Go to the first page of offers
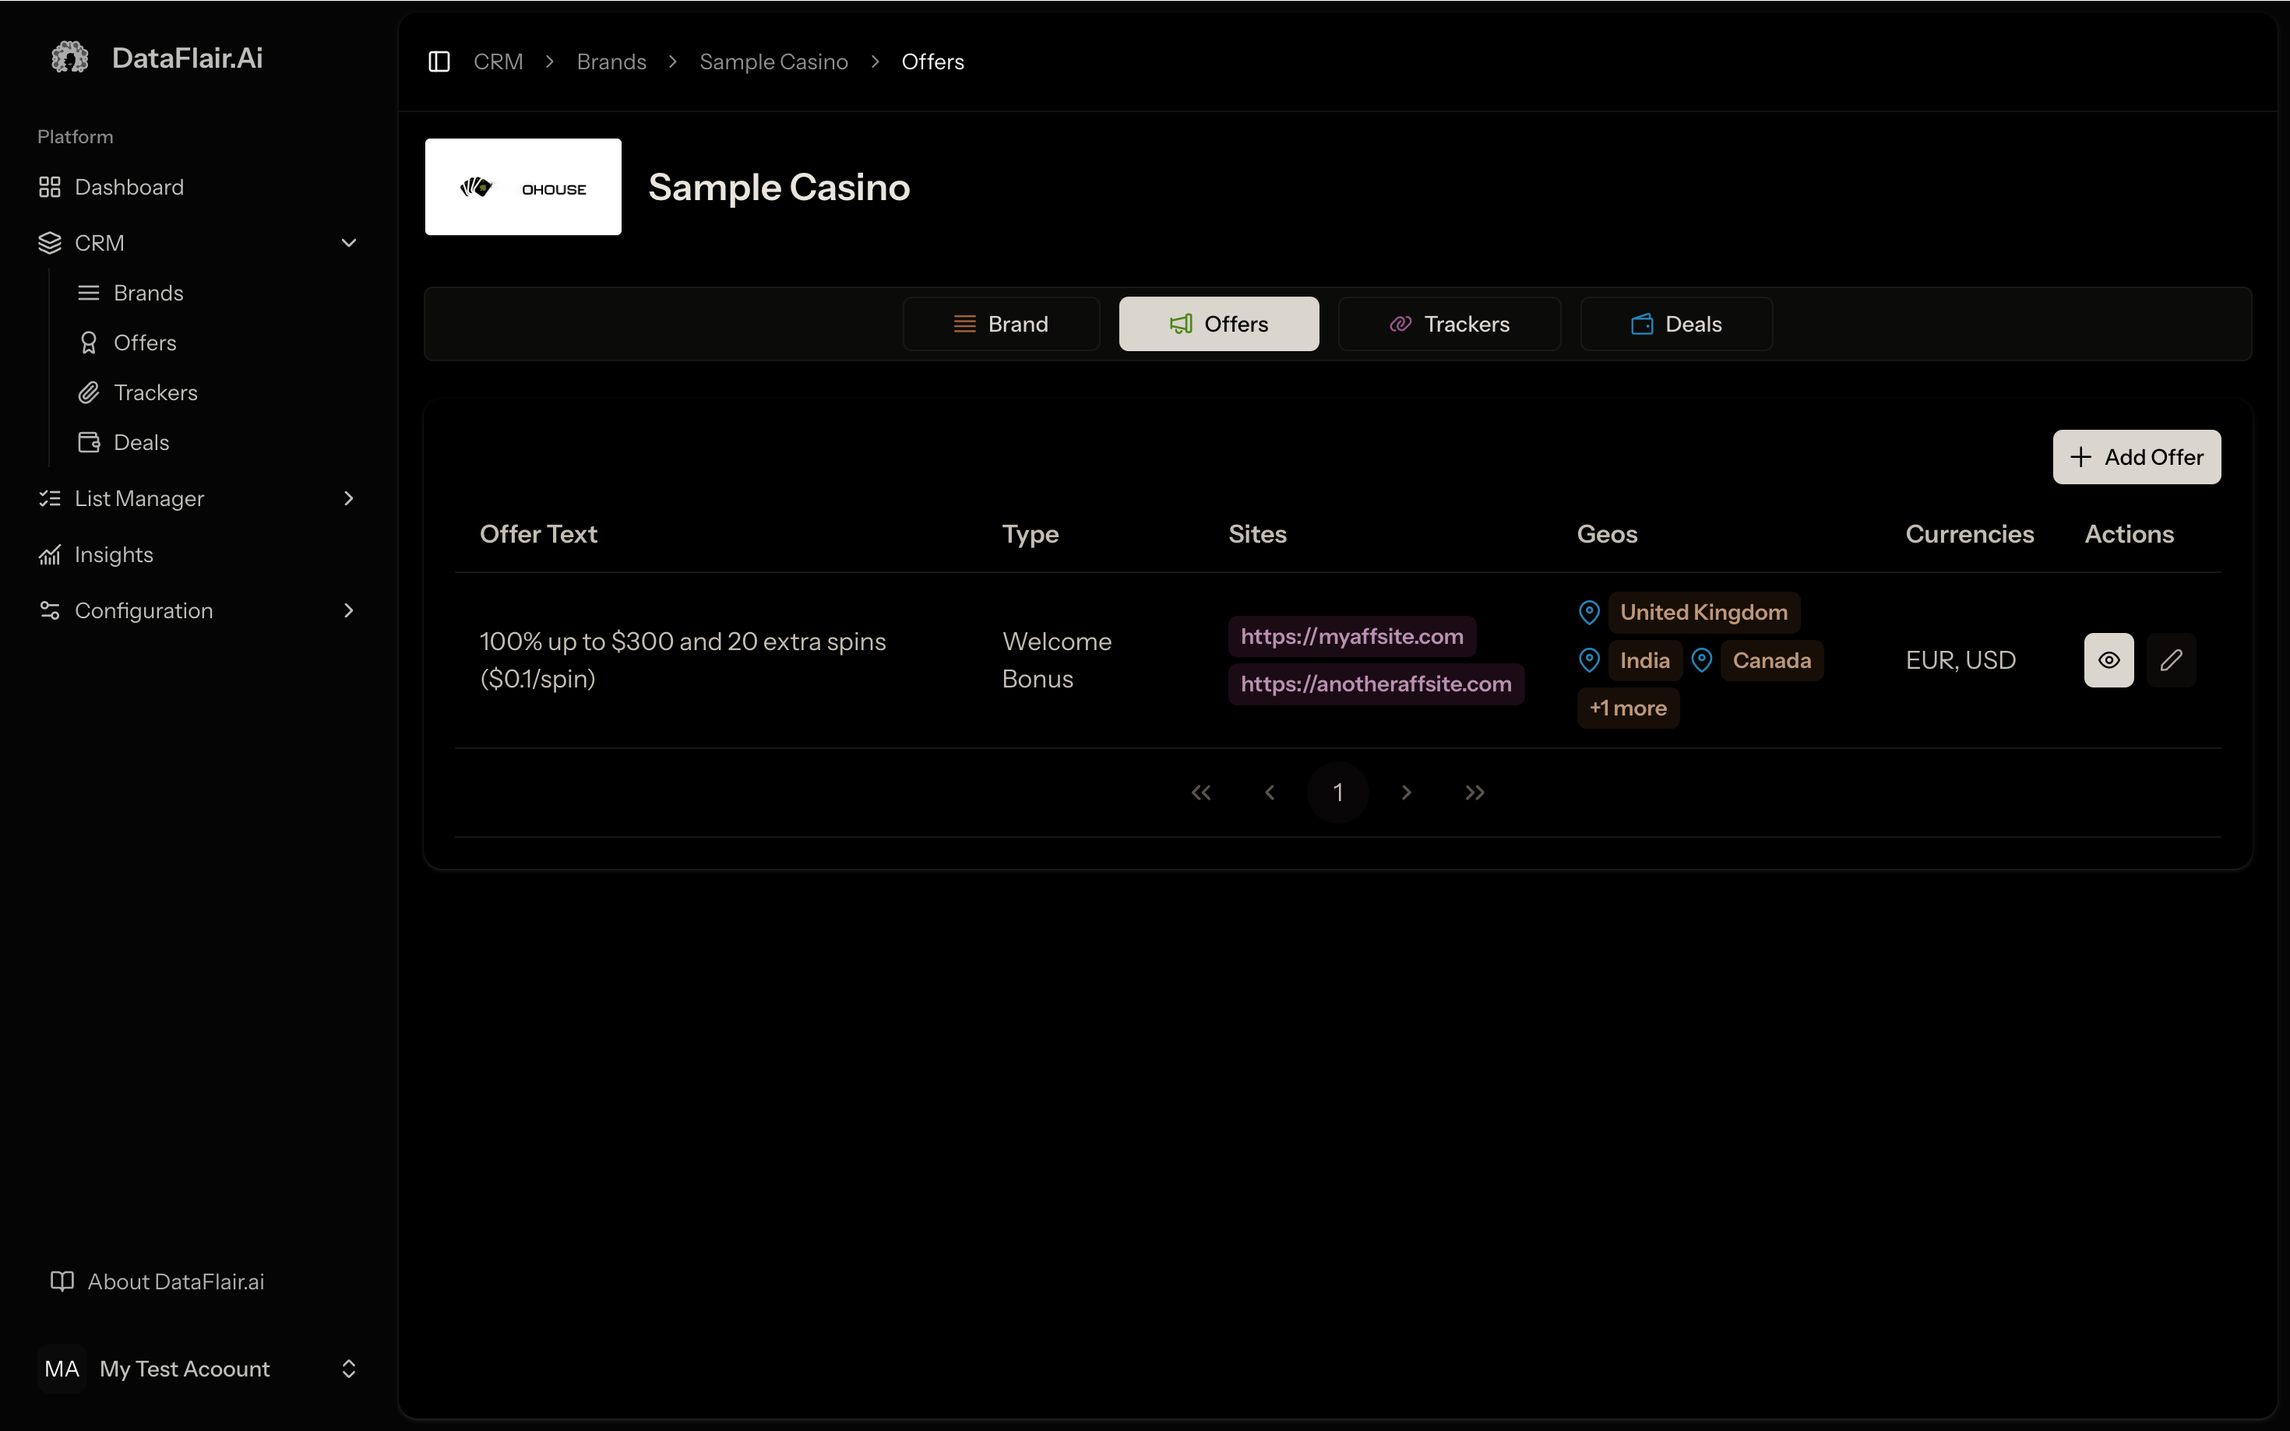 (1200, 793)
